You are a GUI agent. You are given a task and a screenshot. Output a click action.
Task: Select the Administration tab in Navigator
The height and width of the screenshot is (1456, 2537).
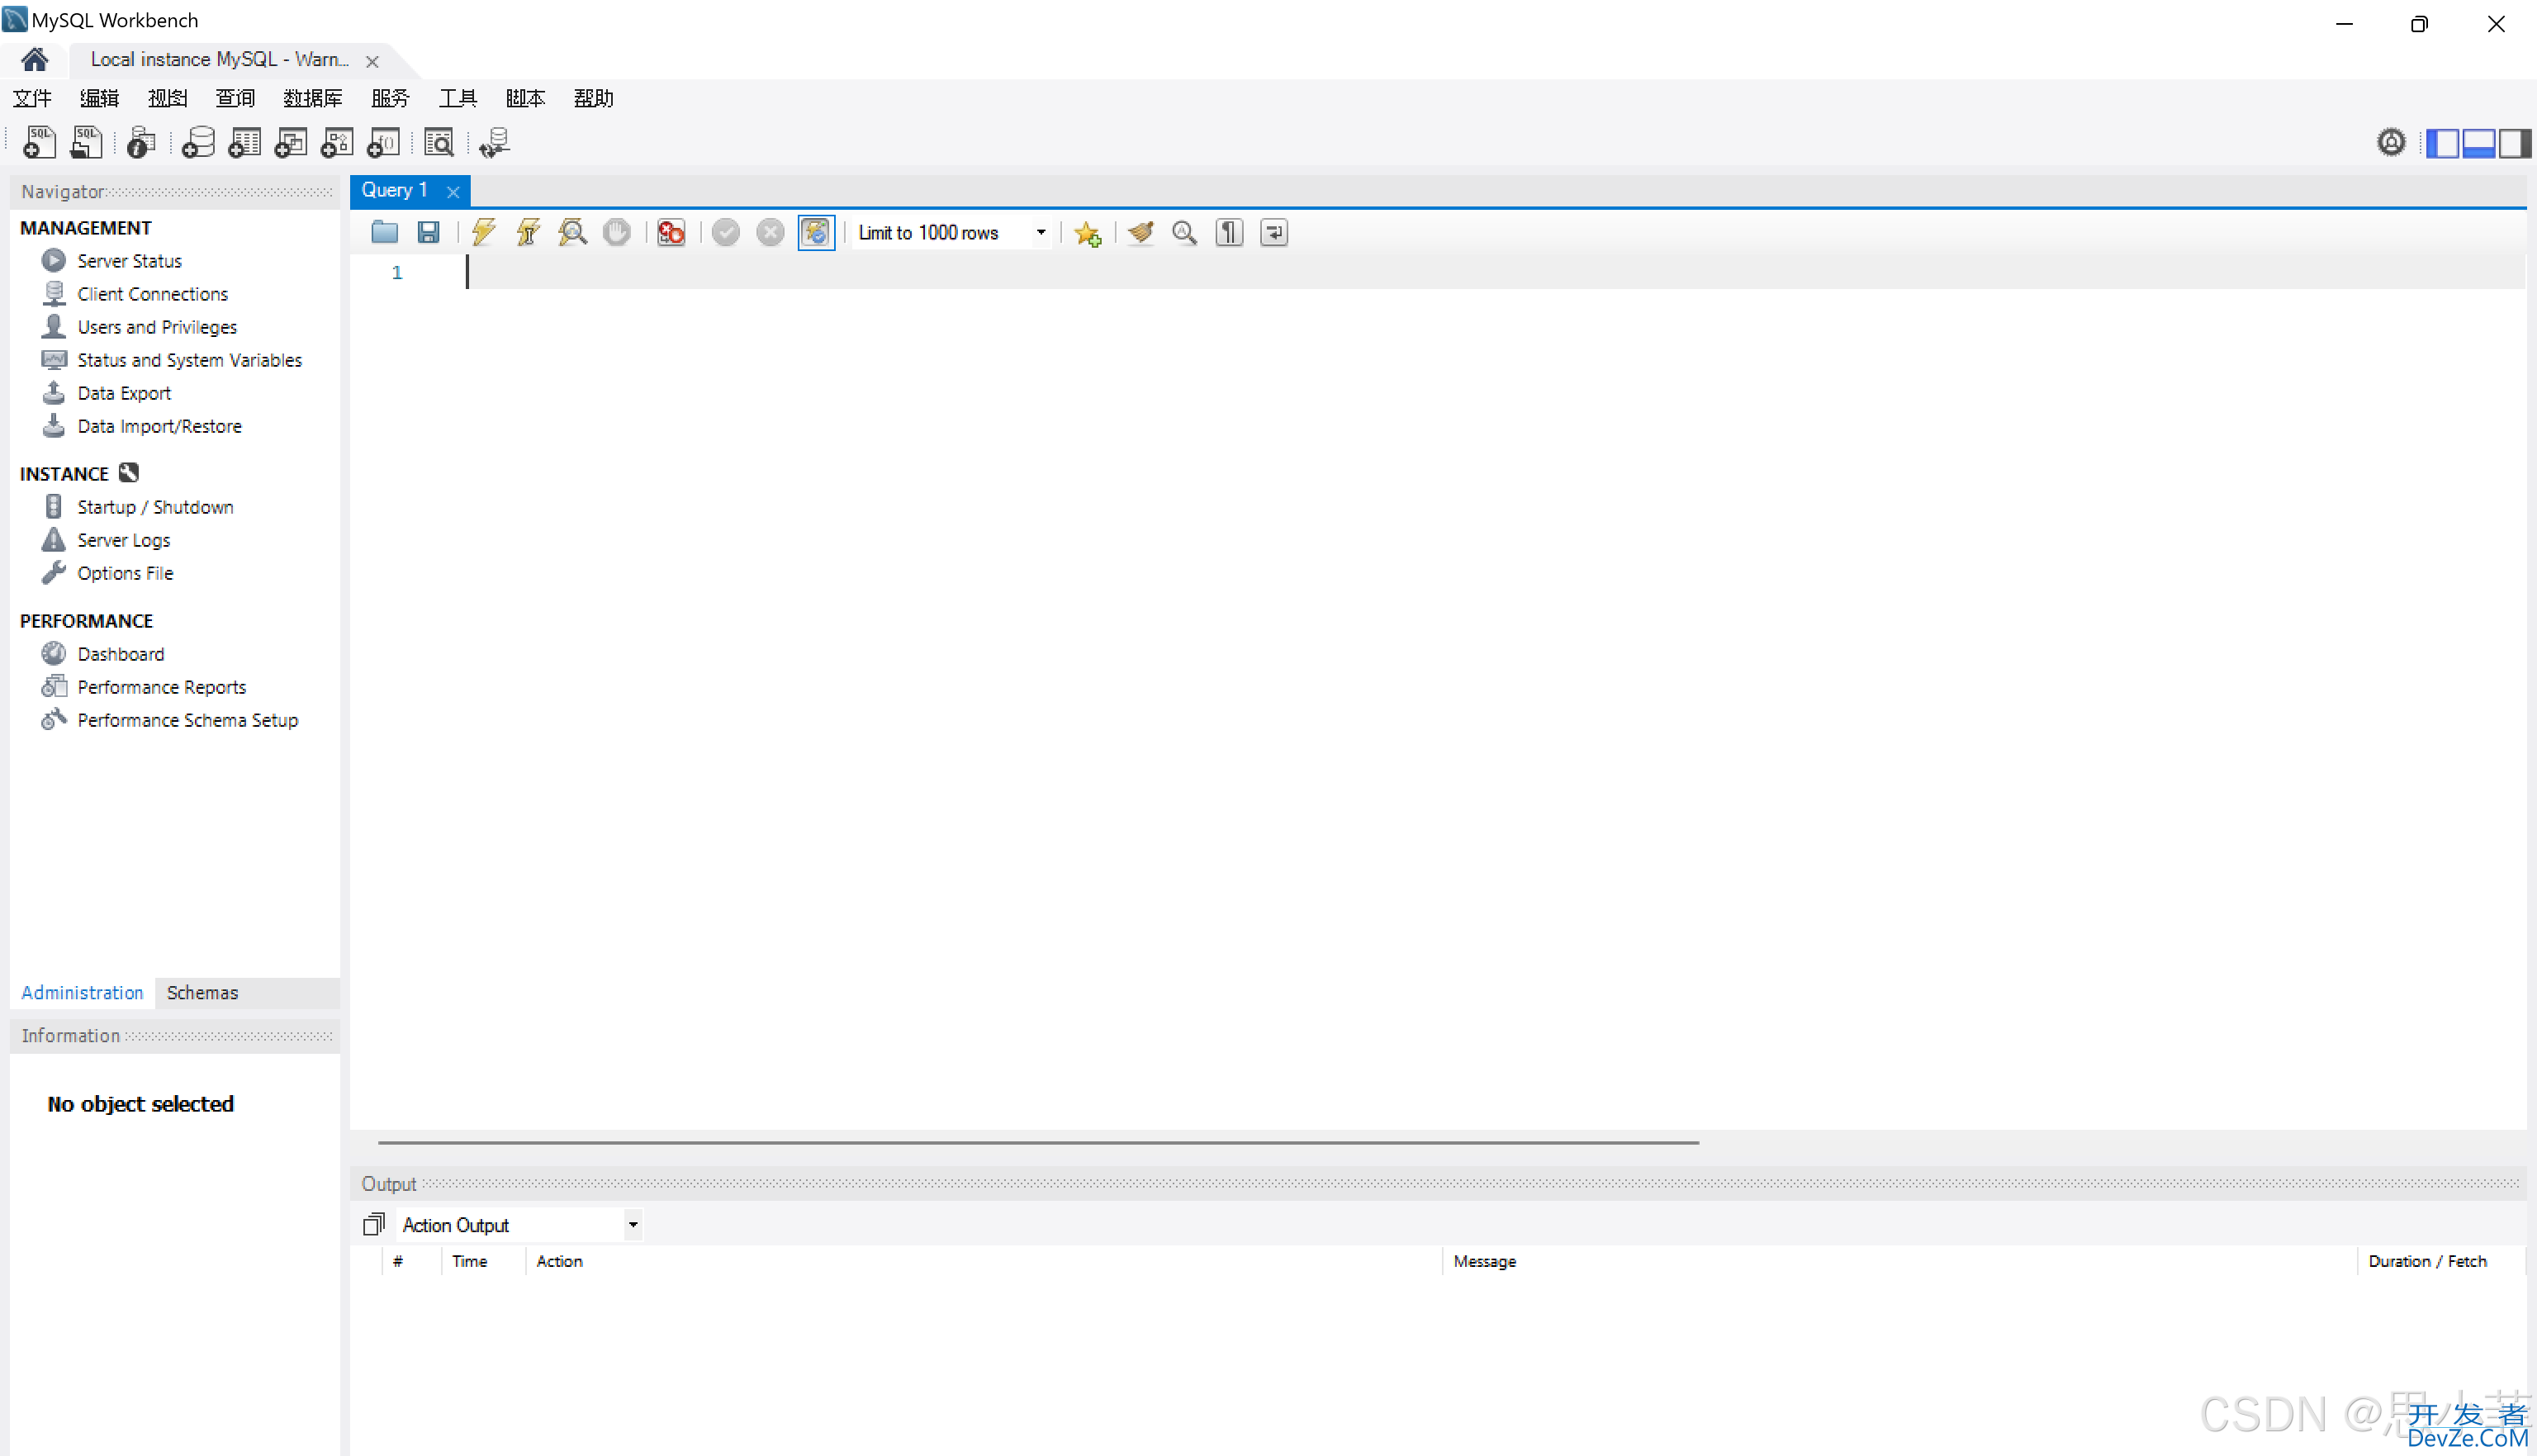coord(82,992)
